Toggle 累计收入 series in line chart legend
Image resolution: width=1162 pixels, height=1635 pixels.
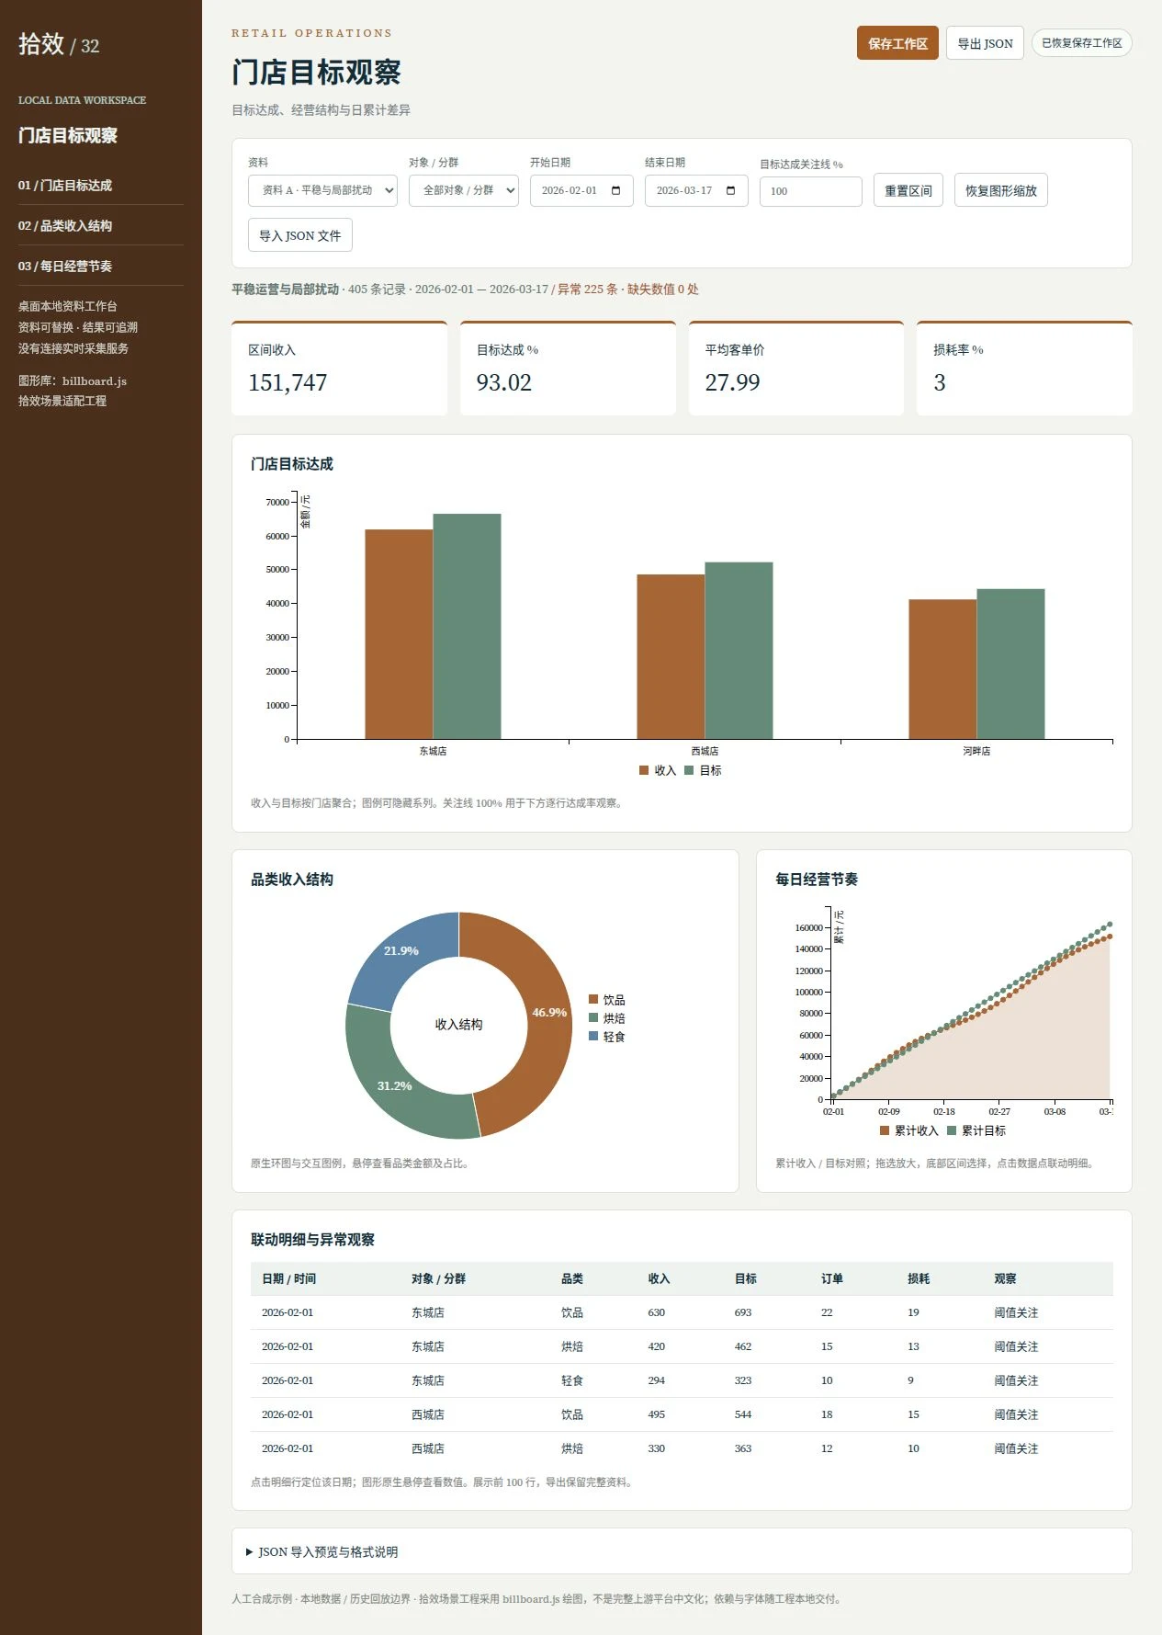tap(909, 1131)
